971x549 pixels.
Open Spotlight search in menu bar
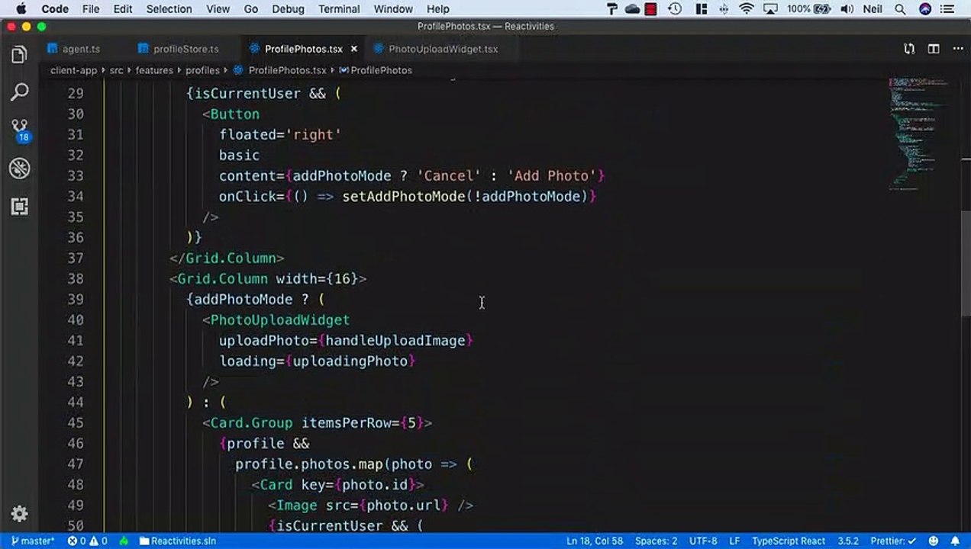[x=901, y=9]
